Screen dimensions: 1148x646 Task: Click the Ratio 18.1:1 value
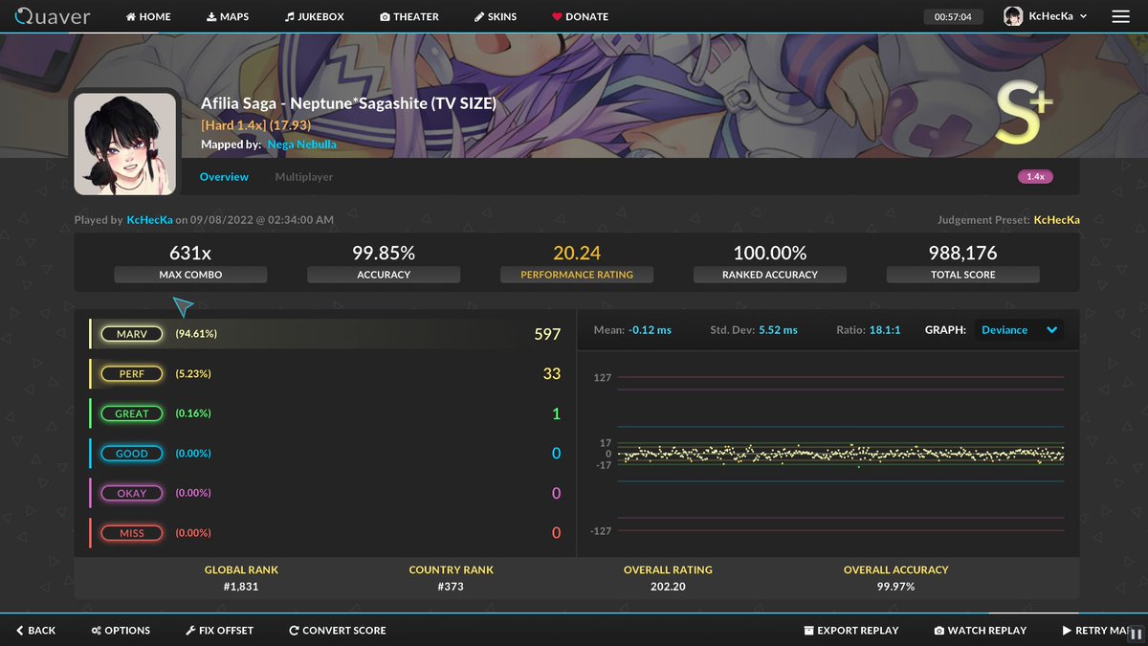click(x=885, y=330)
